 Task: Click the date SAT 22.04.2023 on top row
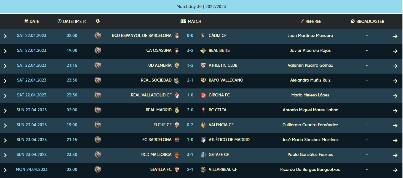32,35
